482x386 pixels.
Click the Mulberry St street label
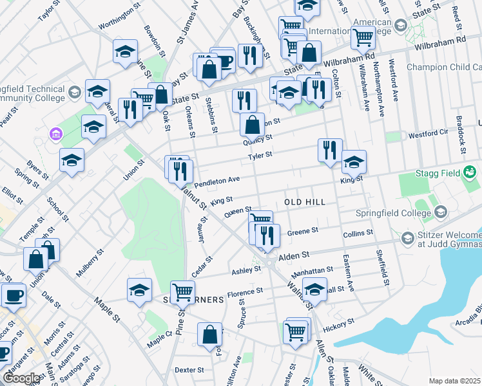coord(90,263)
